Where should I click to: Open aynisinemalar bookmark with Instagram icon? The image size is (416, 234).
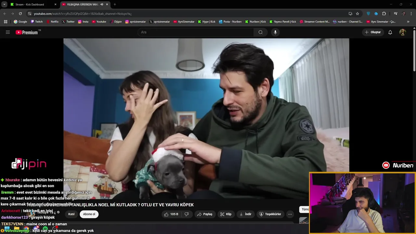point(136,22)
